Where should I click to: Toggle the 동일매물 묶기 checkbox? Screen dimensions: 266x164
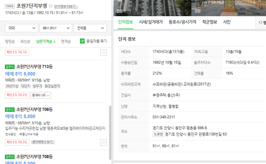click(82, 41)
